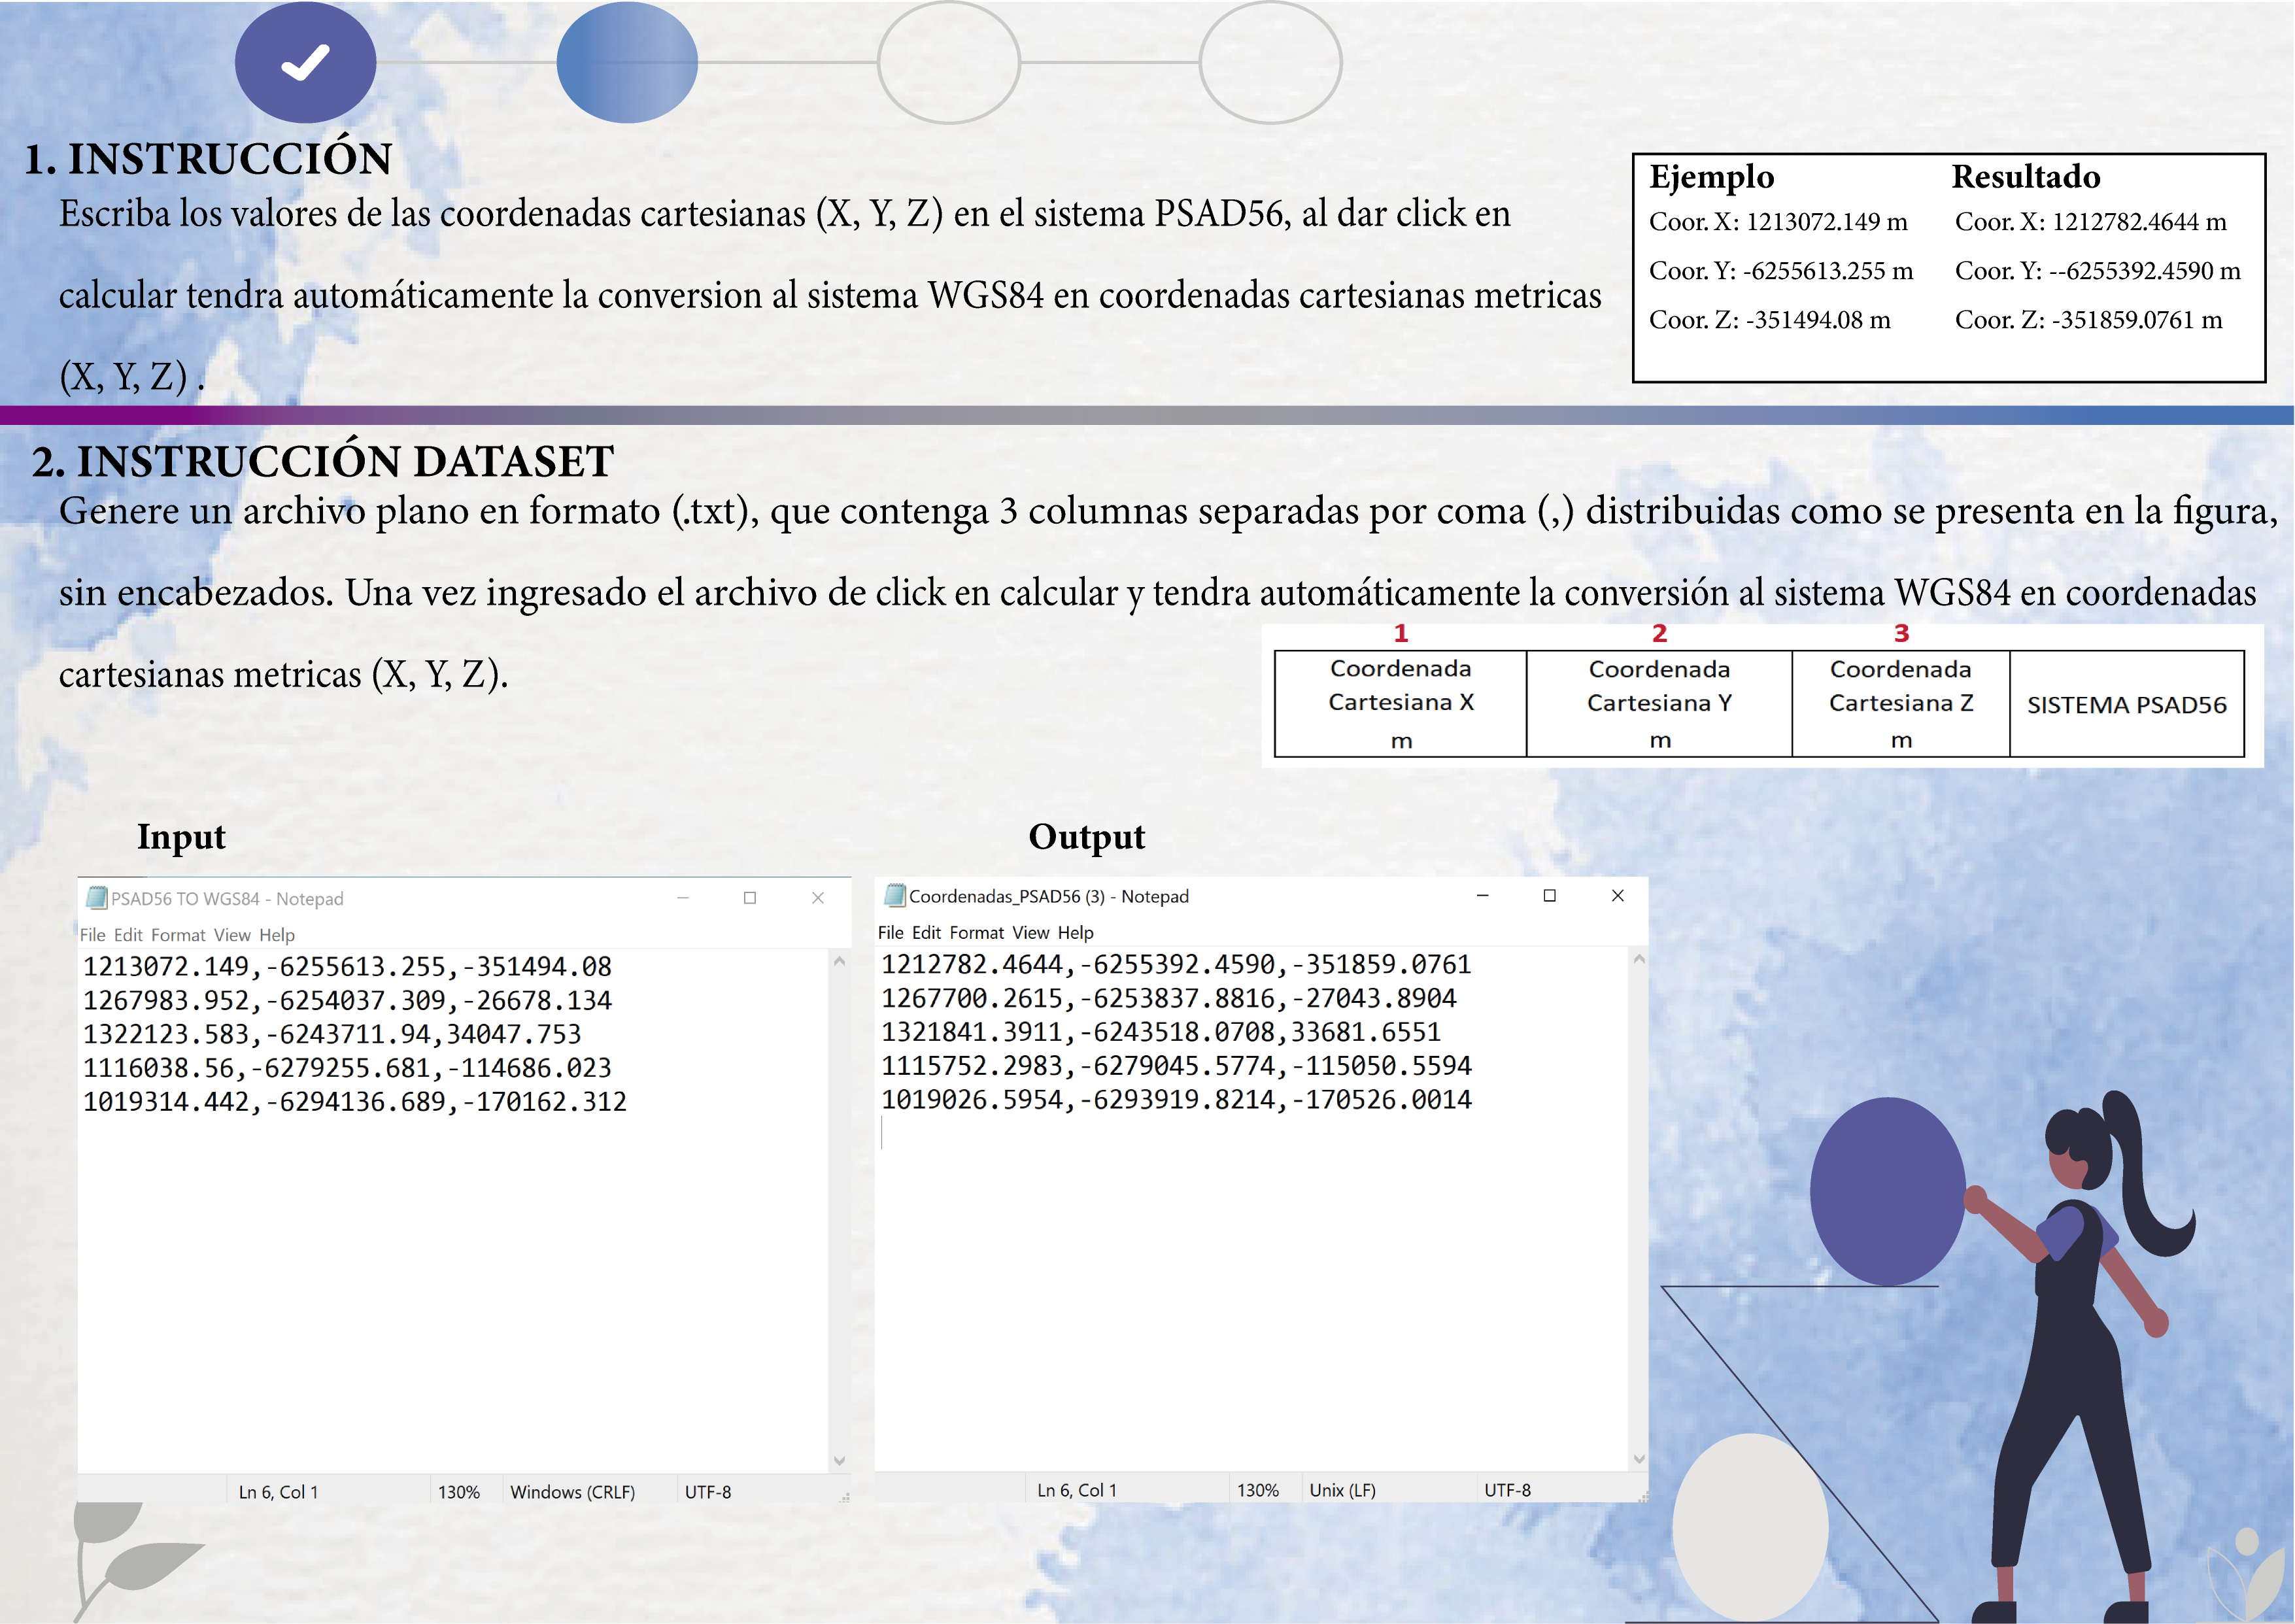
Task: Maximize the Coordenadas_PSAD56 Notepad window
Action: pos(1549,896)
